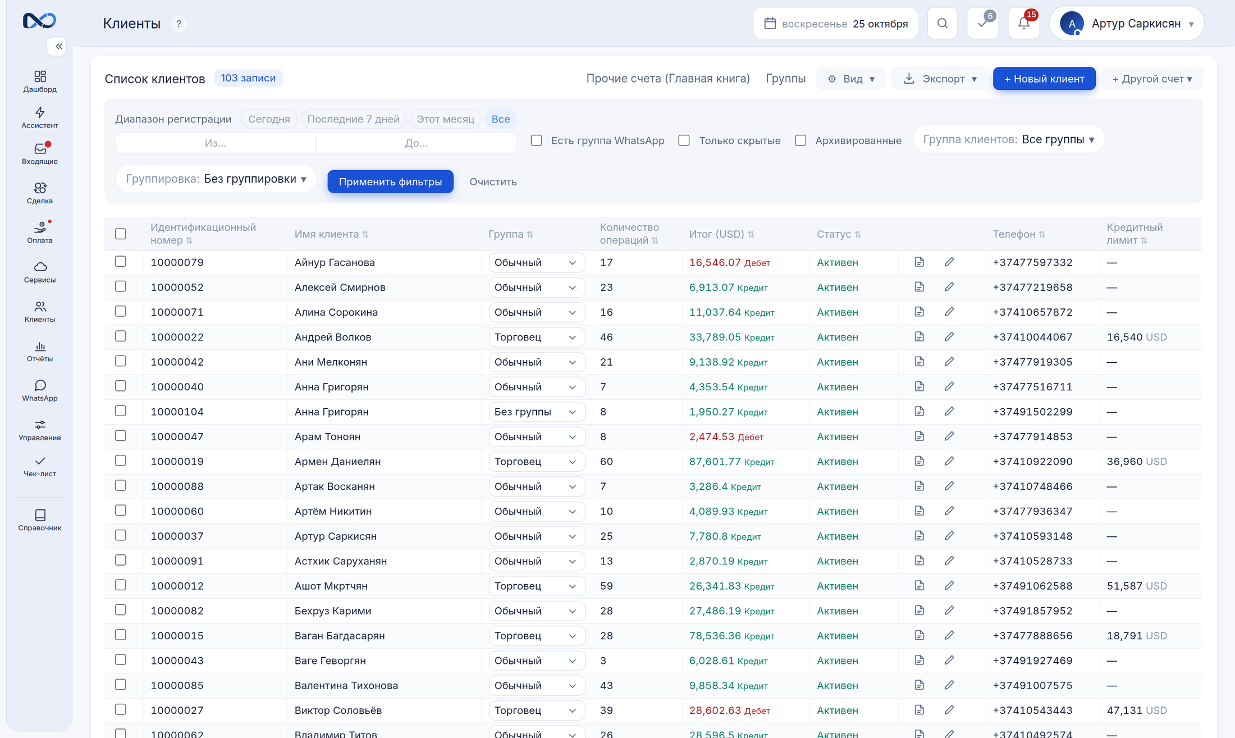1235x738 pixels.
Task: Check row checkbox for Армен Даниелян
Action: click(x=121, y=461)
